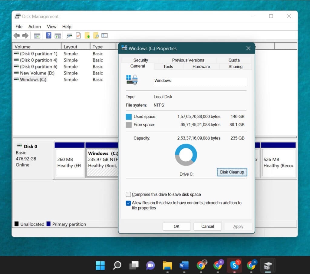Image resolution: width=310 pixels, height=274 pixels.
Task: Switch to the Quota tab
Action: [x=234, y=60]
